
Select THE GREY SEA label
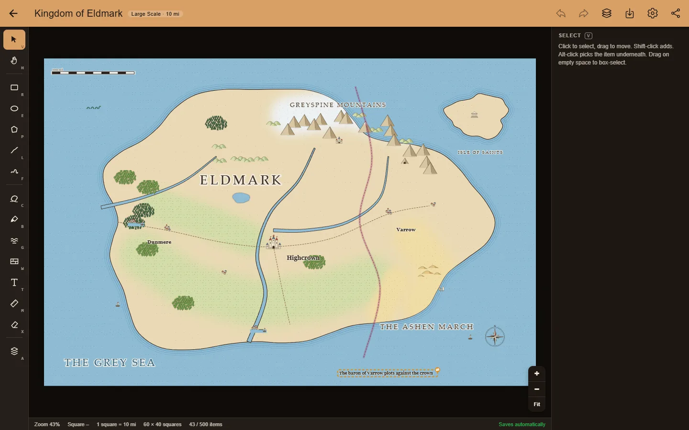110,363
